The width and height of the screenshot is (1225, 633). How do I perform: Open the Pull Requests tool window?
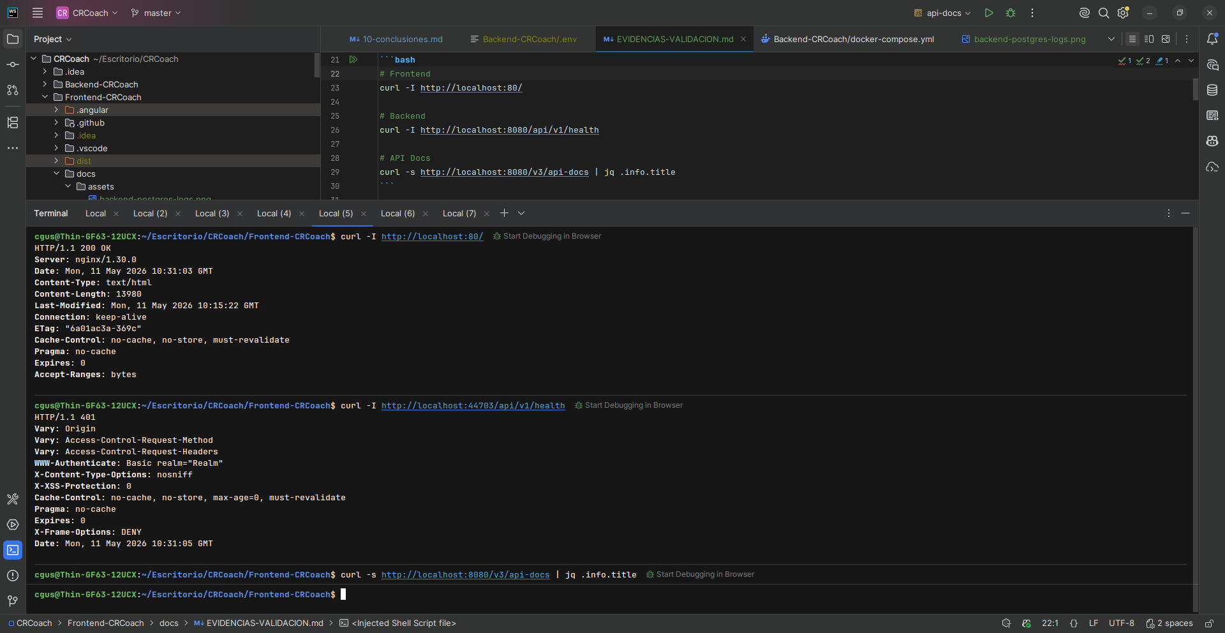13,90
